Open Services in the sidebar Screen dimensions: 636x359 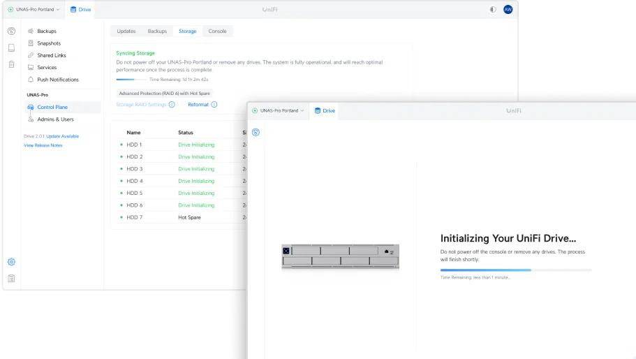click(47, 67)
